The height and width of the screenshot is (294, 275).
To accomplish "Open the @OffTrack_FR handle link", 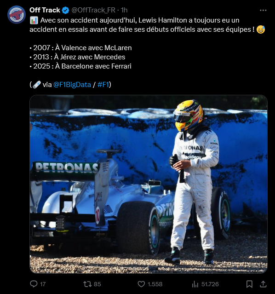I will click(x=93, y=10).
